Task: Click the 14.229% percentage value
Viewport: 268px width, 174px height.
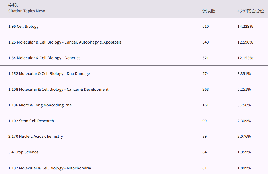Action: pos(245,26)
